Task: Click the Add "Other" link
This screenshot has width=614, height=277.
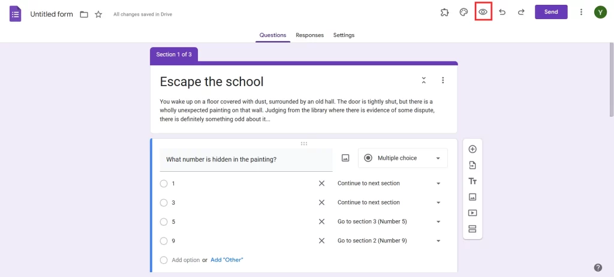Action: [x=227, y=260]
